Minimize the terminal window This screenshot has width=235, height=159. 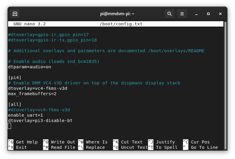pos(196,14)
